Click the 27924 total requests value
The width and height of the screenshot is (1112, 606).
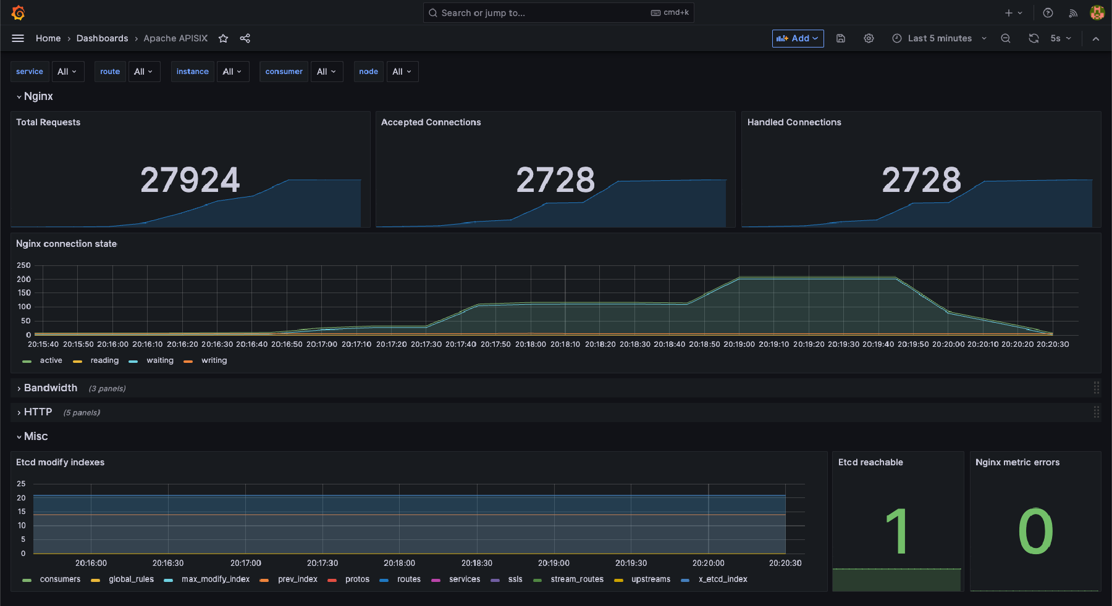pyautogui.click(x=190, y=180)
